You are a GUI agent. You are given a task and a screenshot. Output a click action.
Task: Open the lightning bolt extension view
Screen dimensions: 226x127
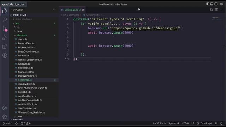coord(5,55)
